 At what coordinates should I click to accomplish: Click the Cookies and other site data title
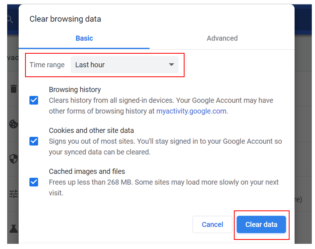click(91, 130)
